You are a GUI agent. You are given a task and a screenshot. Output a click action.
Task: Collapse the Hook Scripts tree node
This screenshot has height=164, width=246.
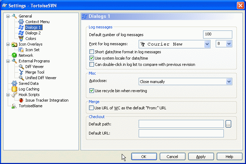pos(8,95)
